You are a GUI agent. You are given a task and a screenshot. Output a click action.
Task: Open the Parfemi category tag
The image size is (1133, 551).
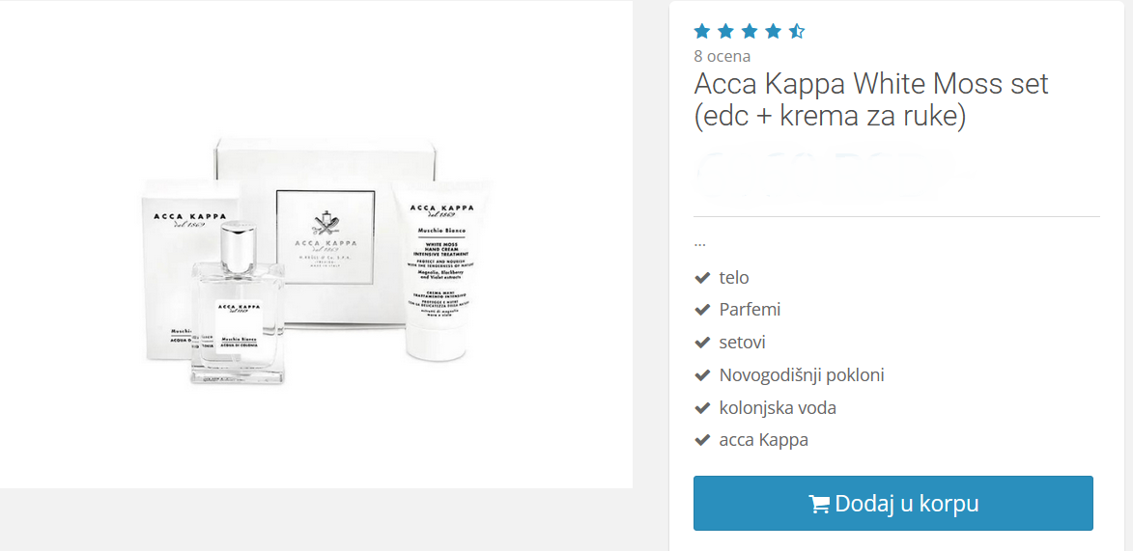[751, 310]
